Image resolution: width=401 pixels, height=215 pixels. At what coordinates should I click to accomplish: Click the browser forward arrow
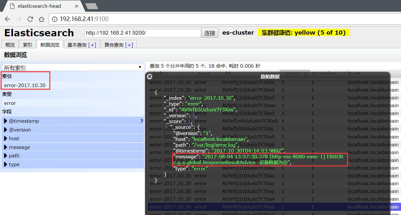[x=19, y=19]
